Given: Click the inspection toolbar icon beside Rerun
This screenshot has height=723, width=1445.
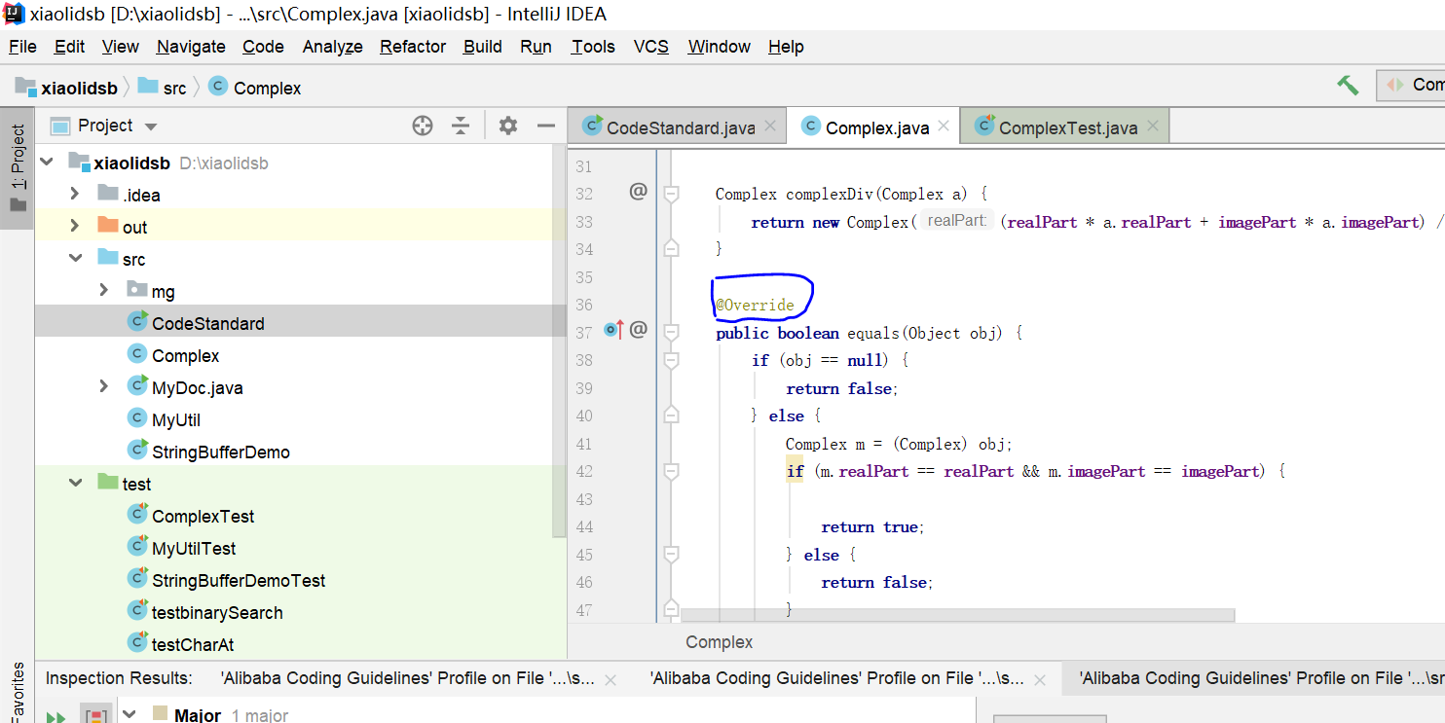Looking at the screenshot, I should (x=95, y=714).
